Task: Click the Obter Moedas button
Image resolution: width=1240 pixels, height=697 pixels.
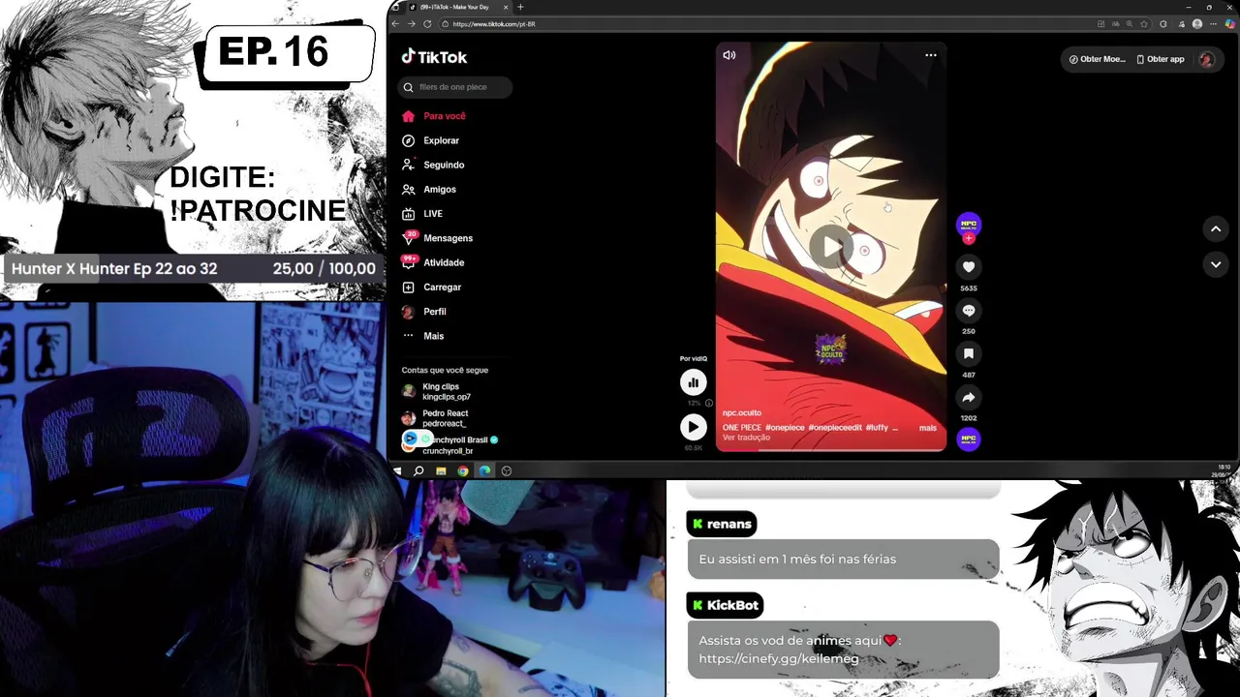Action: (x=1097, y=59)
